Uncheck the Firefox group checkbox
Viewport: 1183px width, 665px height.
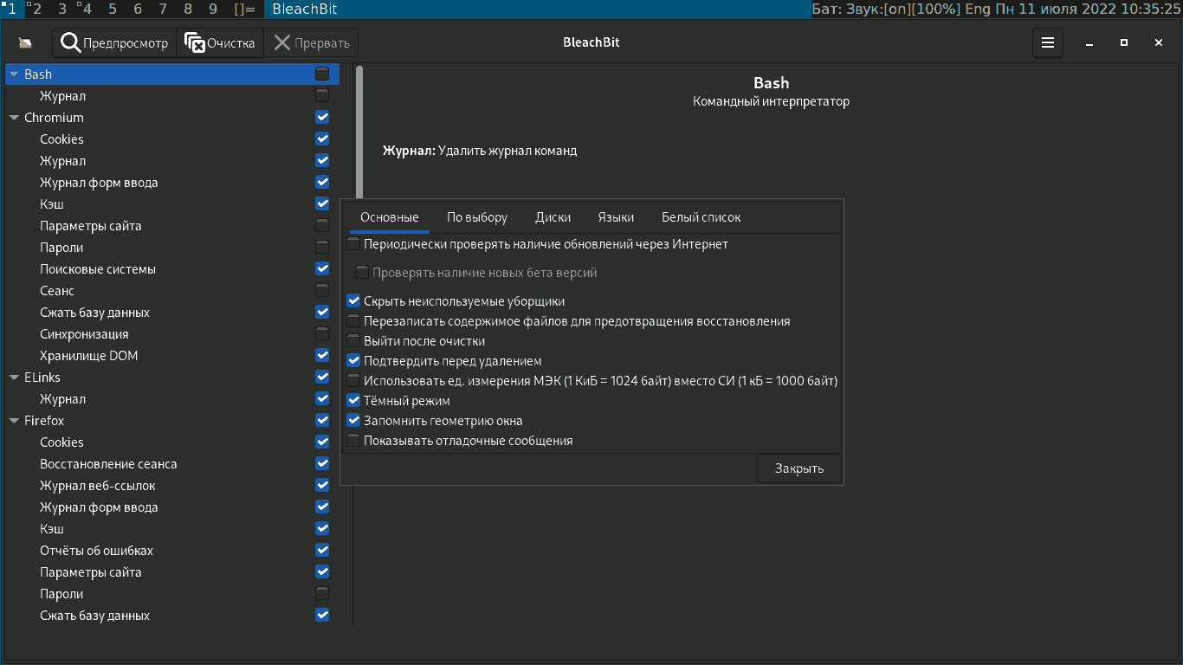pyautogui.click(x=322, y=421)
